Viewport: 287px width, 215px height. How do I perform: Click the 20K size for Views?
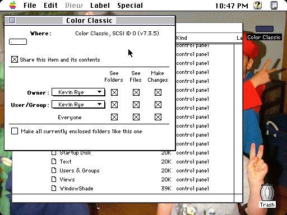point(166,179)
